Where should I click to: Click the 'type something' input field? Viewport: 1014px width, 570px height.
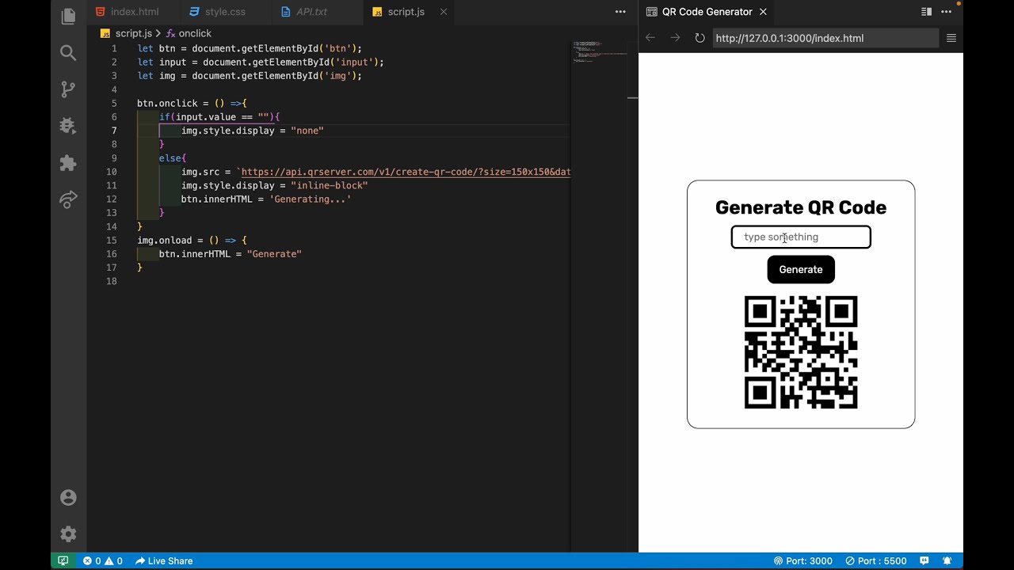pos(801,237)
